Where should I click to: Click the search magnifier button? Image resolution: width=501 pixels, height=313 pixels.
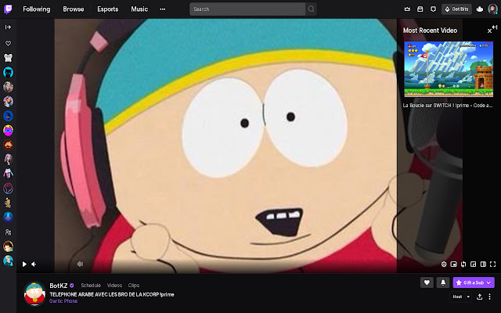(x=311, y=9)
